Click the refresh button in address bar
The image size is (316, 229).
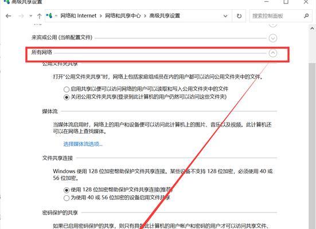pyautogui.click(x=239, y=16)
